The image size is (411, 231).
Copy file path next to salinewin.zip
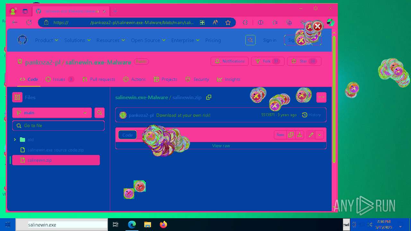point(209,97)
